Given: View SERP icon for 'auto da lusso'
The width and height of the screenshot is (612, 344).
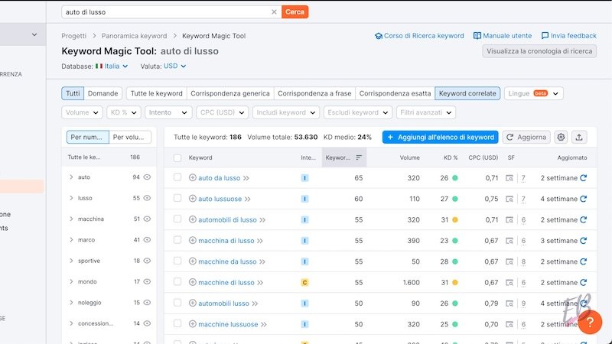Looking at the screenshot, I should click(509, 178).
